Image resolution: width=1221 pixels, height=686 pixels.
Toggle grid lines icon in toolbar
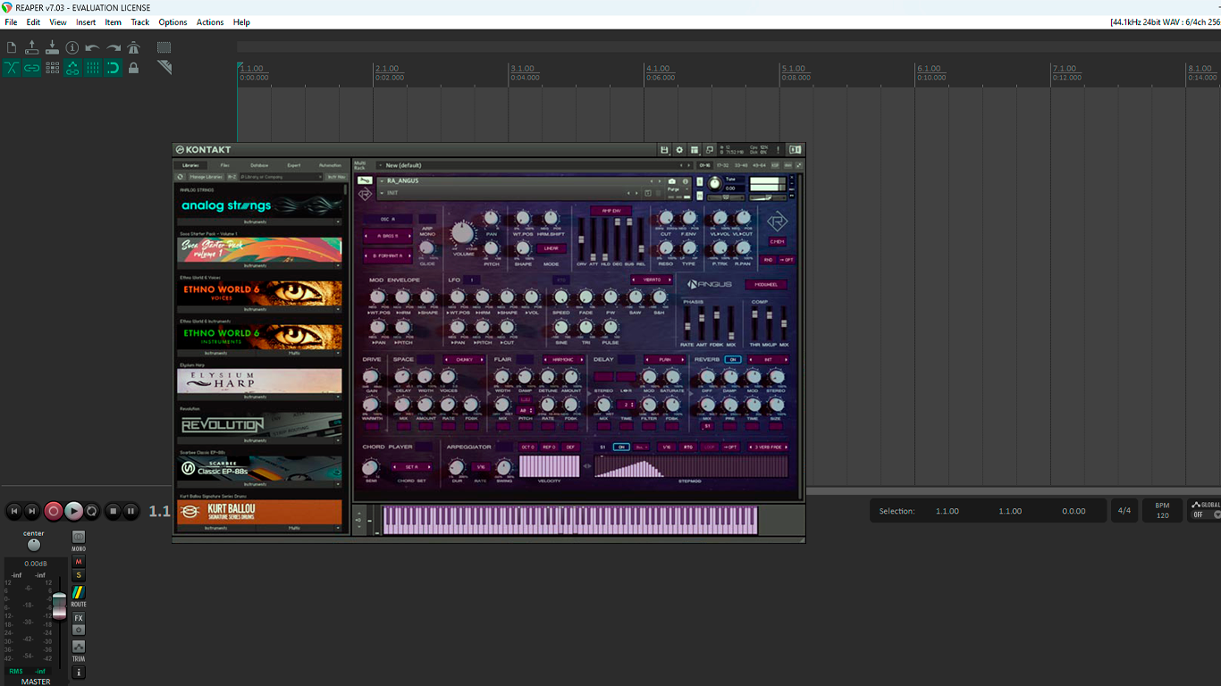pos(92,68)
